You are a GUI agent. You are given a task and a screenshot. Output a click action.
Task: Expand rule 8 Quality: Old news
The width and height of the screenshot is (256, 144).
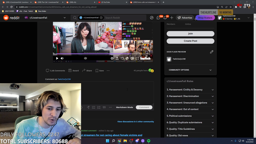click(190, 136)
